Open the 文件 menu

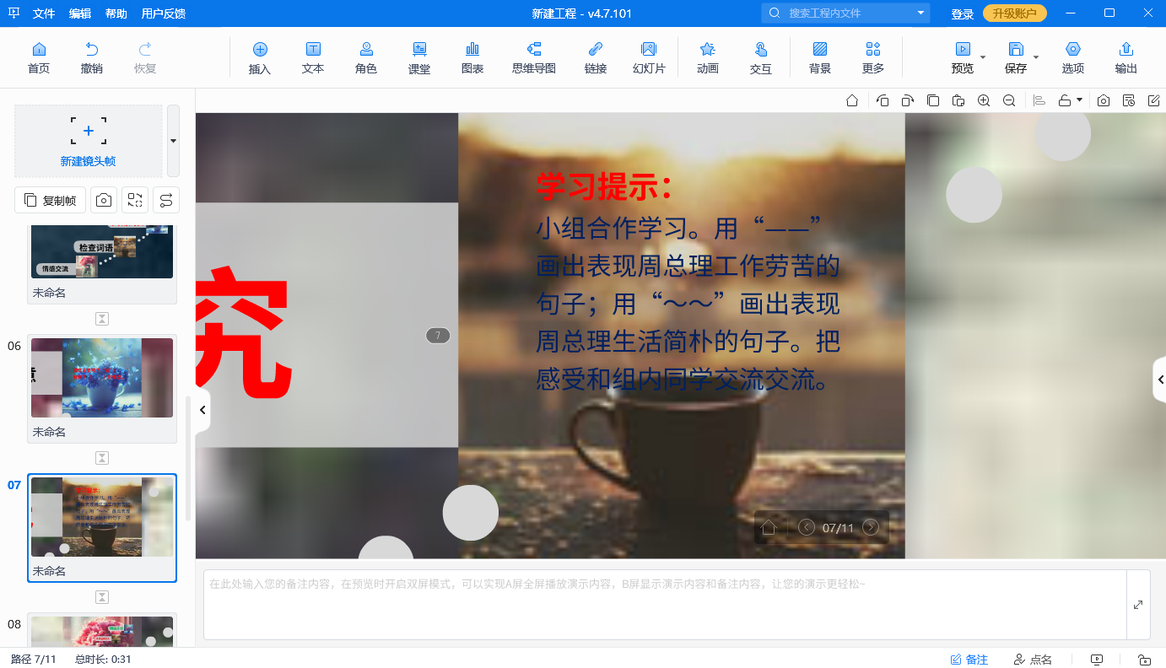44,13
